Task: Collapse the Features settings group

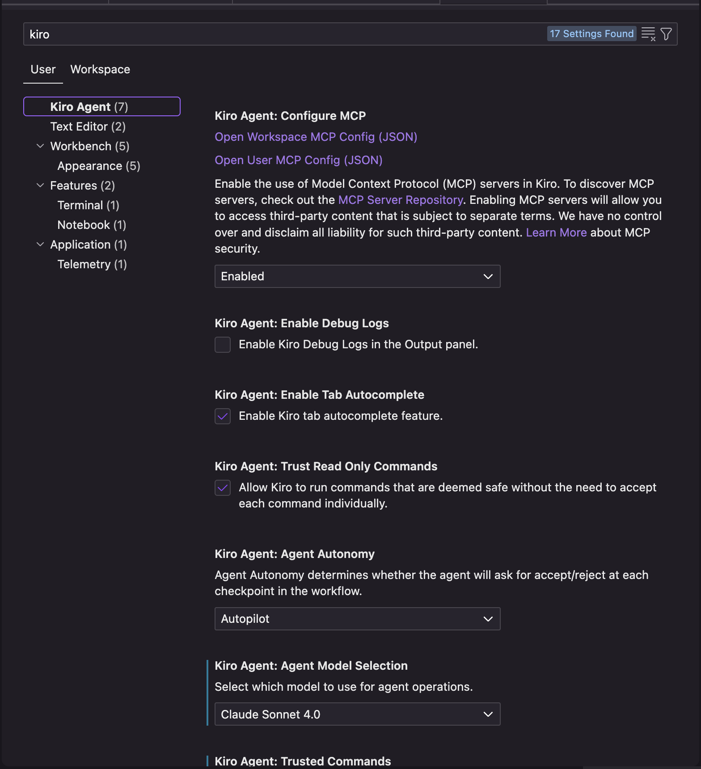Action: [40, 185]
